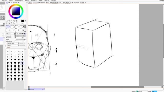Toggle the Миним. размер checkbox
The height and width of the screenshot is (92, 164).
tap(15, 38)
